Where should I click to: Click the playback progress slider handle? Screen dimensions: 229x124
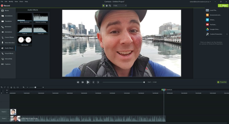(x=144, y=82)
